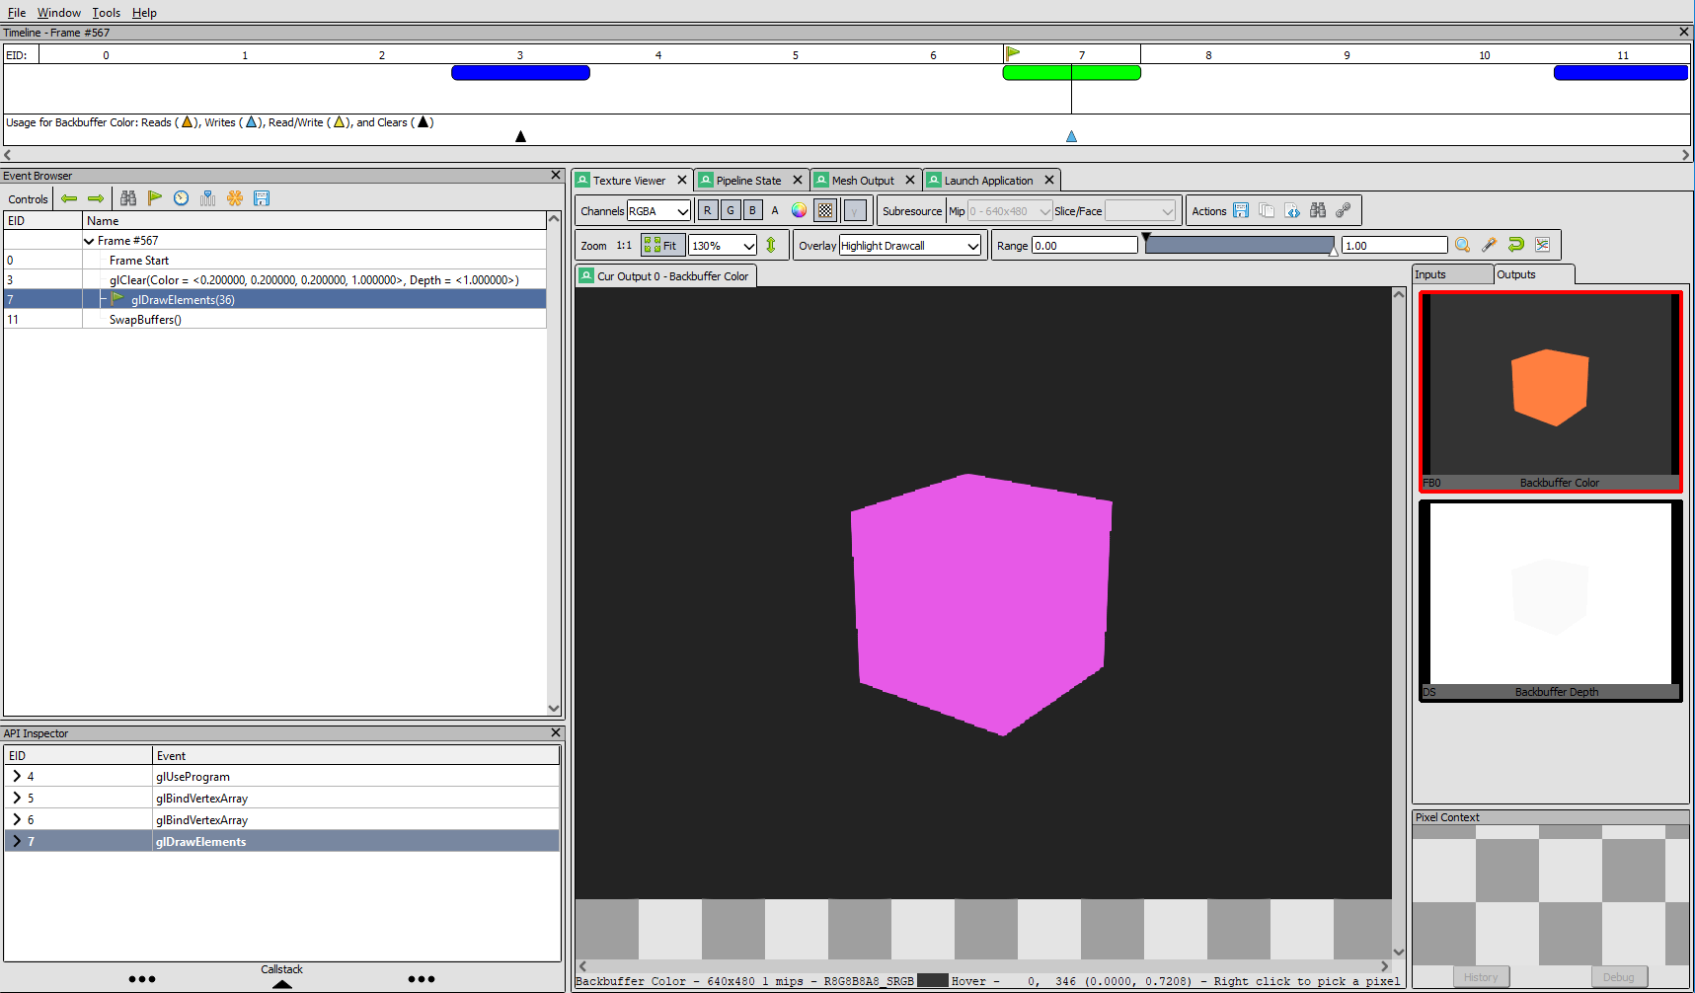
Task: Click the orange asterisk icon in Event Browser
Action: click(235, 198)
